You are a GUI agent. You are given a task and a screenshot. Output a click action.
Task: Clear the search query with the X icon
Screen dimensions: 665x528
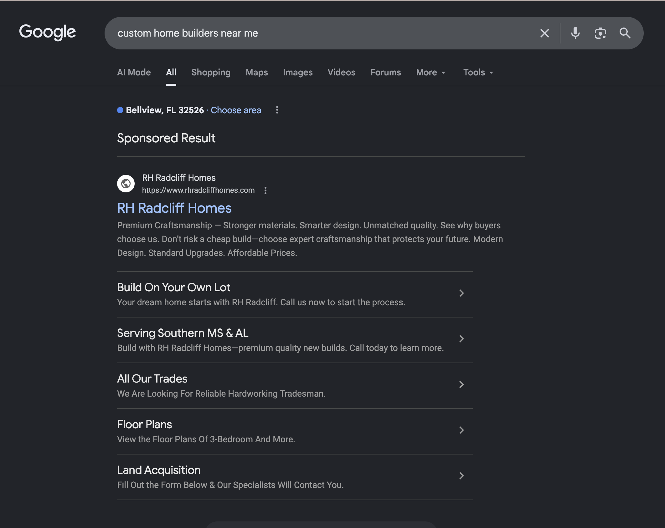point(545,33)
